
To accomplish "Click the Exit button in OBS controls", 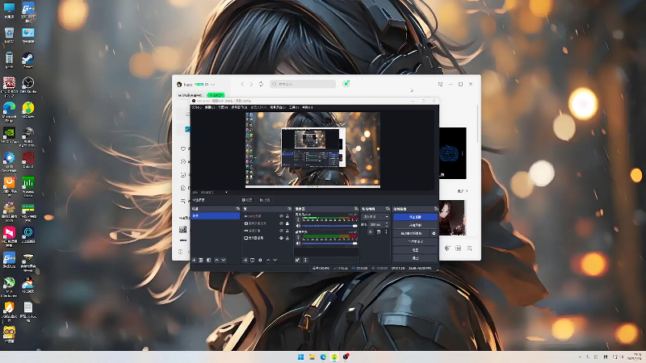I will click(415, 258).
